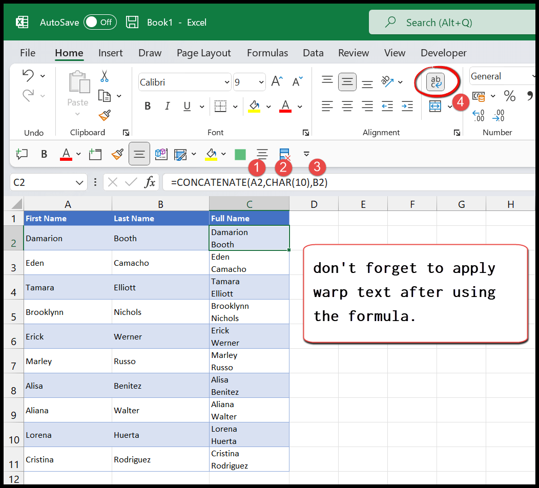This screenshot has width=539, height=488.
Task: Switch to the Developer tab
Action: [x=443, y=53]
